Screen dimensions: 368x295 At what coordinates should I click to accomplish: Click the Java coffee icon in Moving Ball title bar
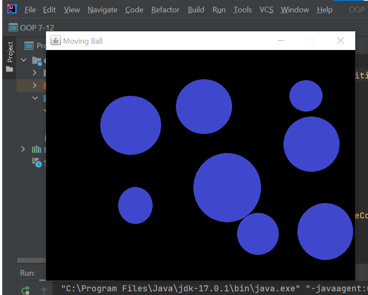pos(55,40)
